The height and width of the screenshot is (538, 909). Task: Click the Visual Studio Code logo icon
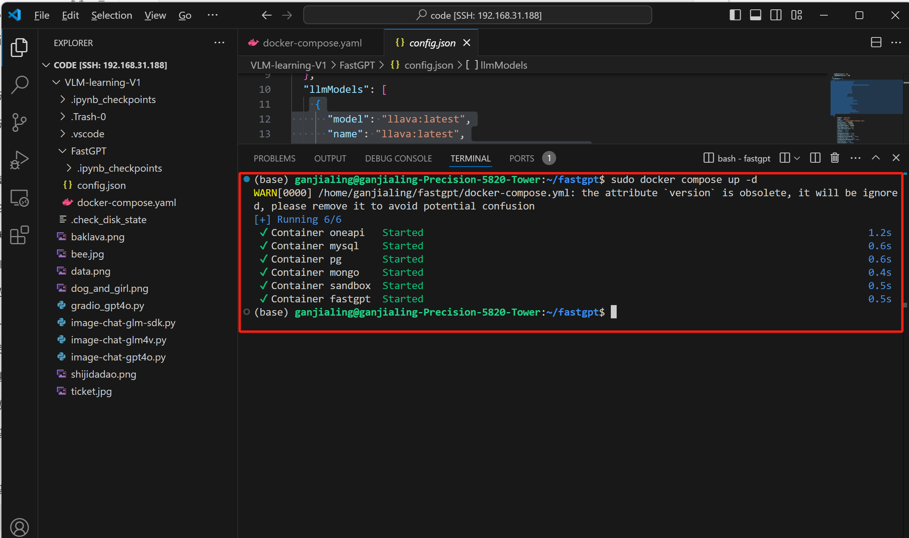[x=15, y=15]
